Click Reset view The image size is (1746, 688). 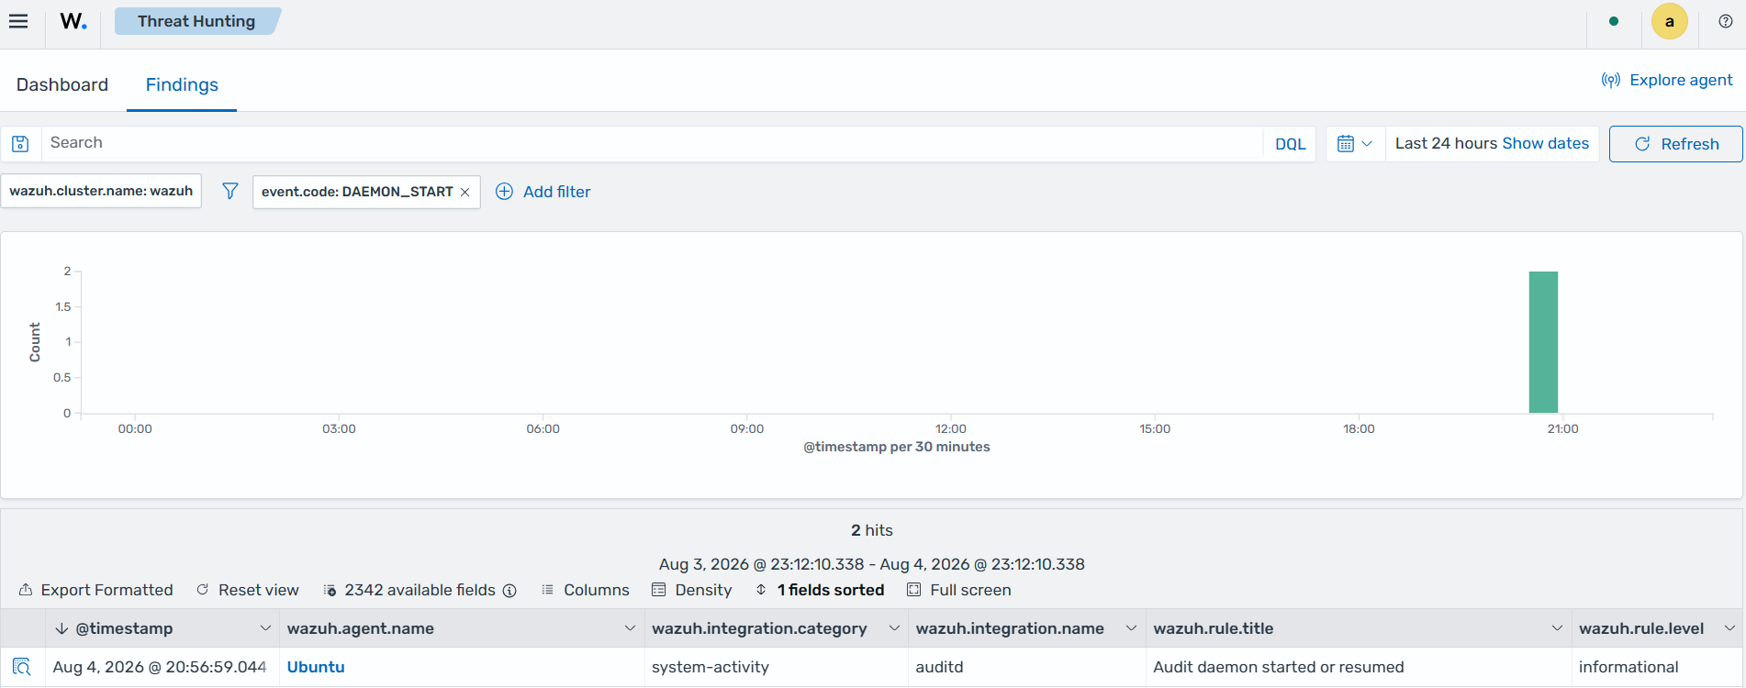[x=248, y=590]
